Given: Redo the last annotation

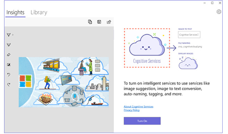Looking at the screenshot, I should click(x=9, y=84).
